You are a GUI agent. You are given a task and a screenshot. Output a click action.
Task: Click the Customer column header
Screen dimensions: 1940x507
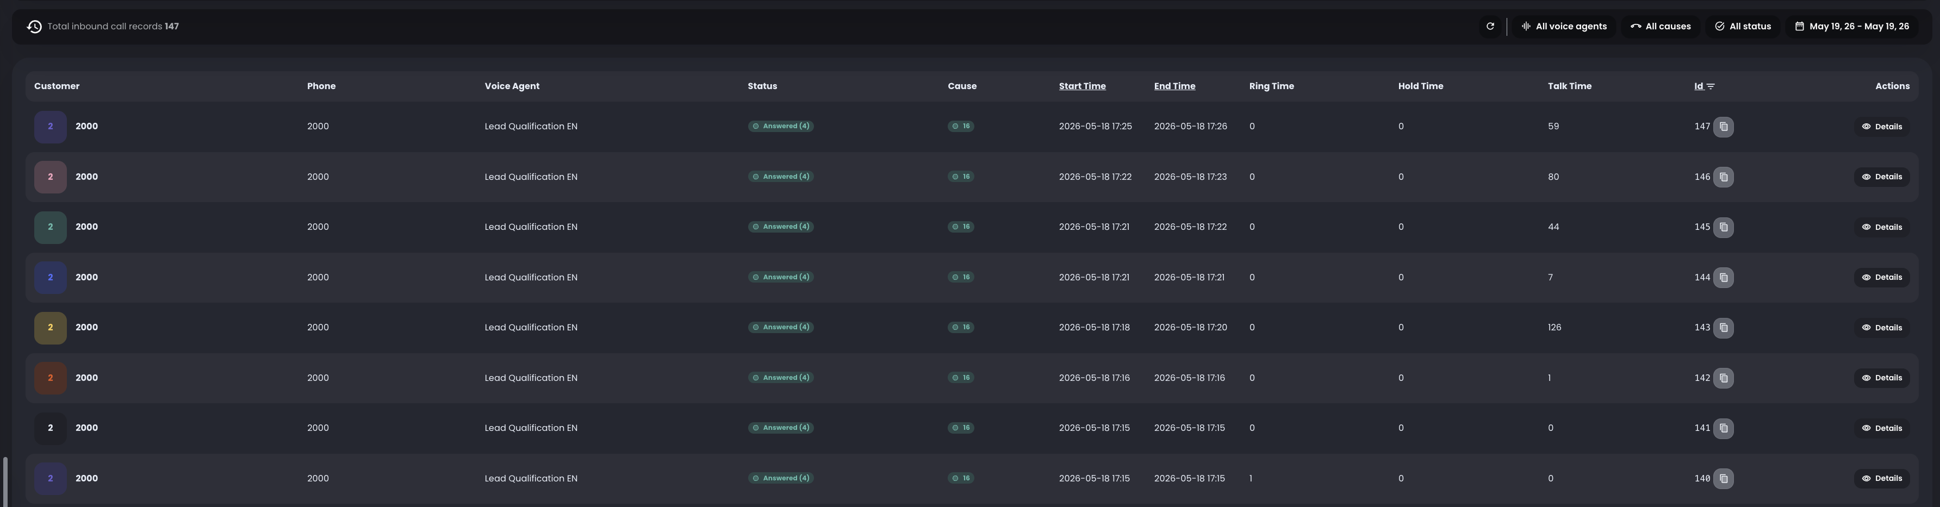click(57, 86)
